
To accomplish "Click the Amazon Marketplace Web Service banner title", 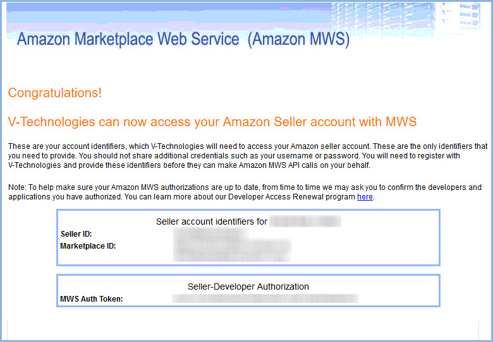I will pyautogui.click(x=183, y=39).
